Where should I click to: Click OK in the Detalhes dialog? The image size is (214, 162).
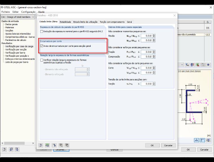[x=152, y=145]
